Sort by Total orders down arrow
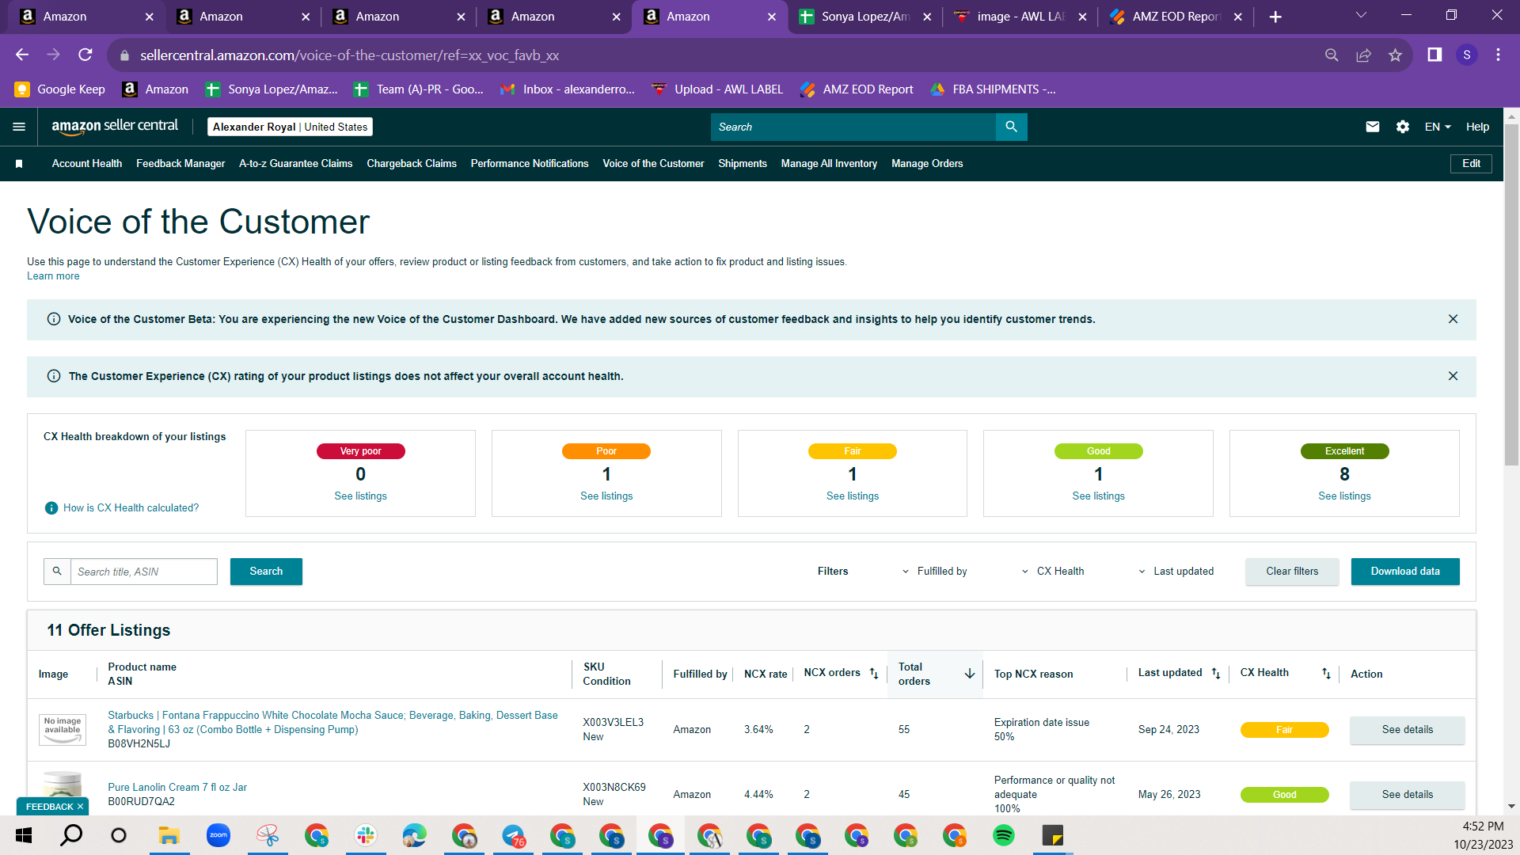Screen dimensions: 1520x855 click(970, 674)
